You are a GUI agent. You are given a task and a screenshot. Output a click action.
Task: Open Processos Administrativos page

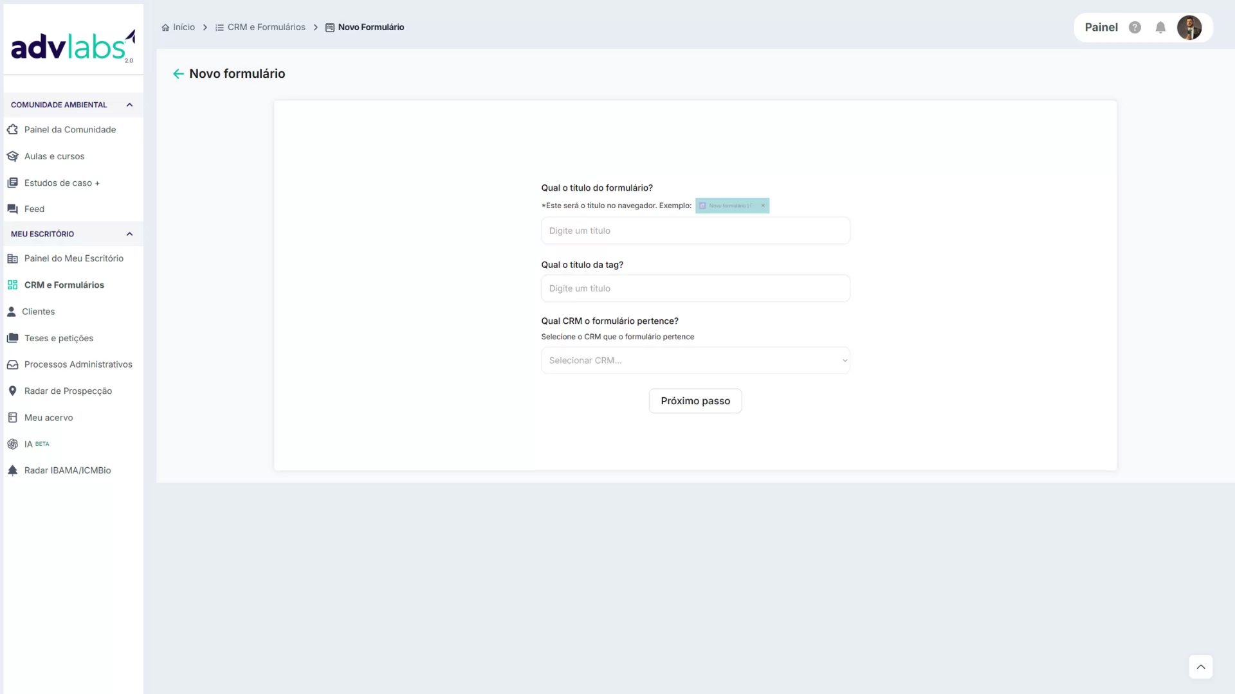(78, 364)
